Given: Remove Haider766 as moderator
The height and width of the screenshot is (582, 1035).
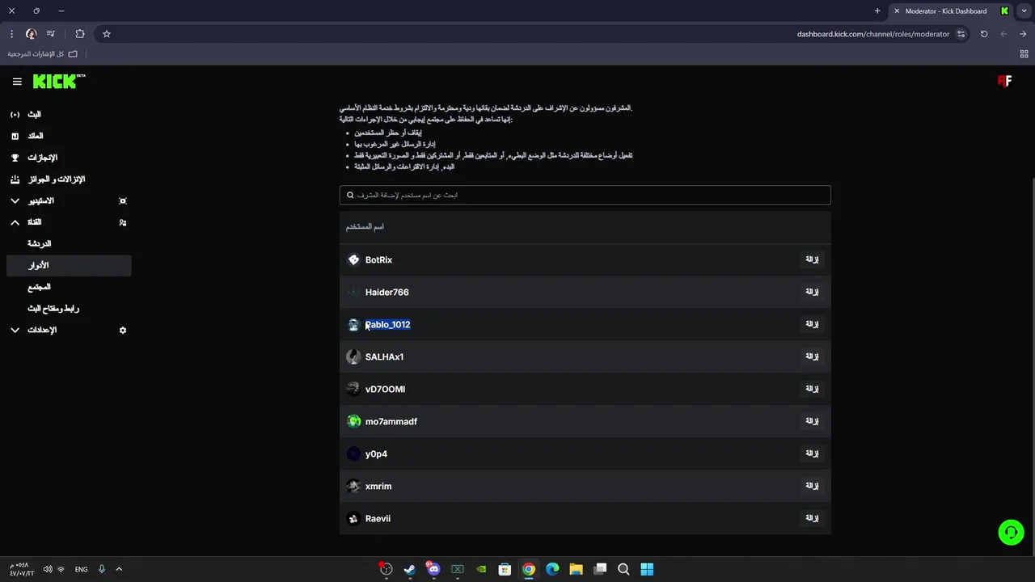Looking at the screenshot, I should point(812,292).
